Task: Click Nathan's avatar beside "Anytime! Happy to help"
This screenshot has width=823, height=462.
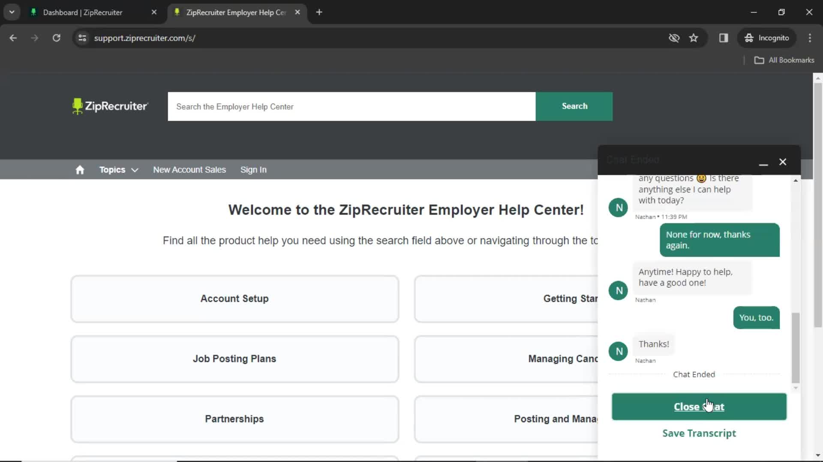Action: coord(618,290)
